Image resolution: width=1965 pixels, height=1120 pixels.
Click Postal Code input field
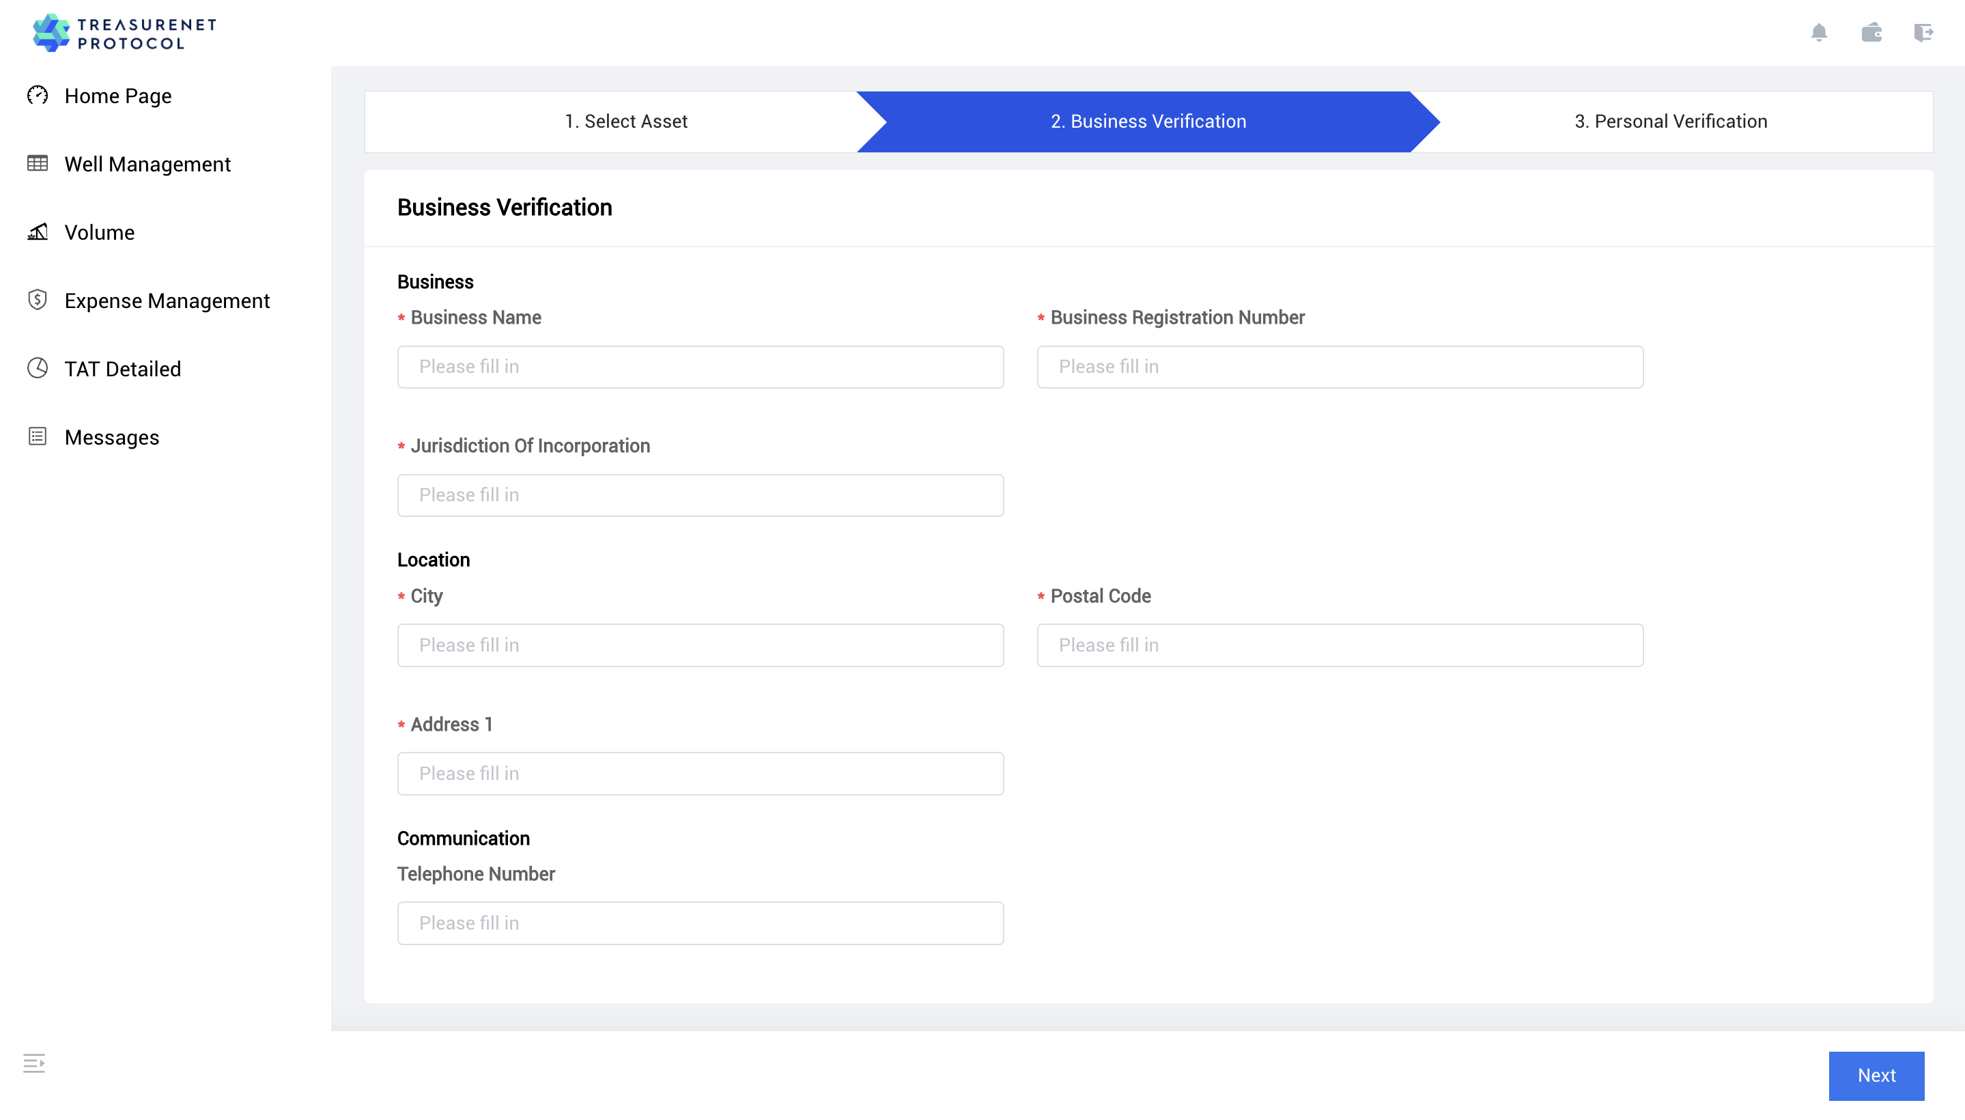coord(1340,645)
